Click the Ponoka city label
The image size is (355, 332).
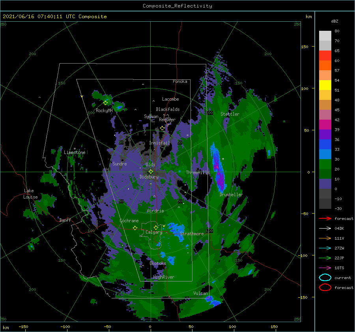(180, 81)
